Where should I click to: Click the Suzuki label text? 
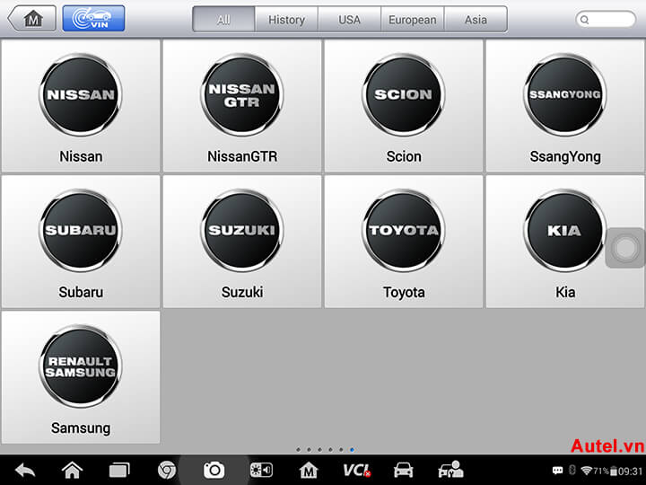242,293
